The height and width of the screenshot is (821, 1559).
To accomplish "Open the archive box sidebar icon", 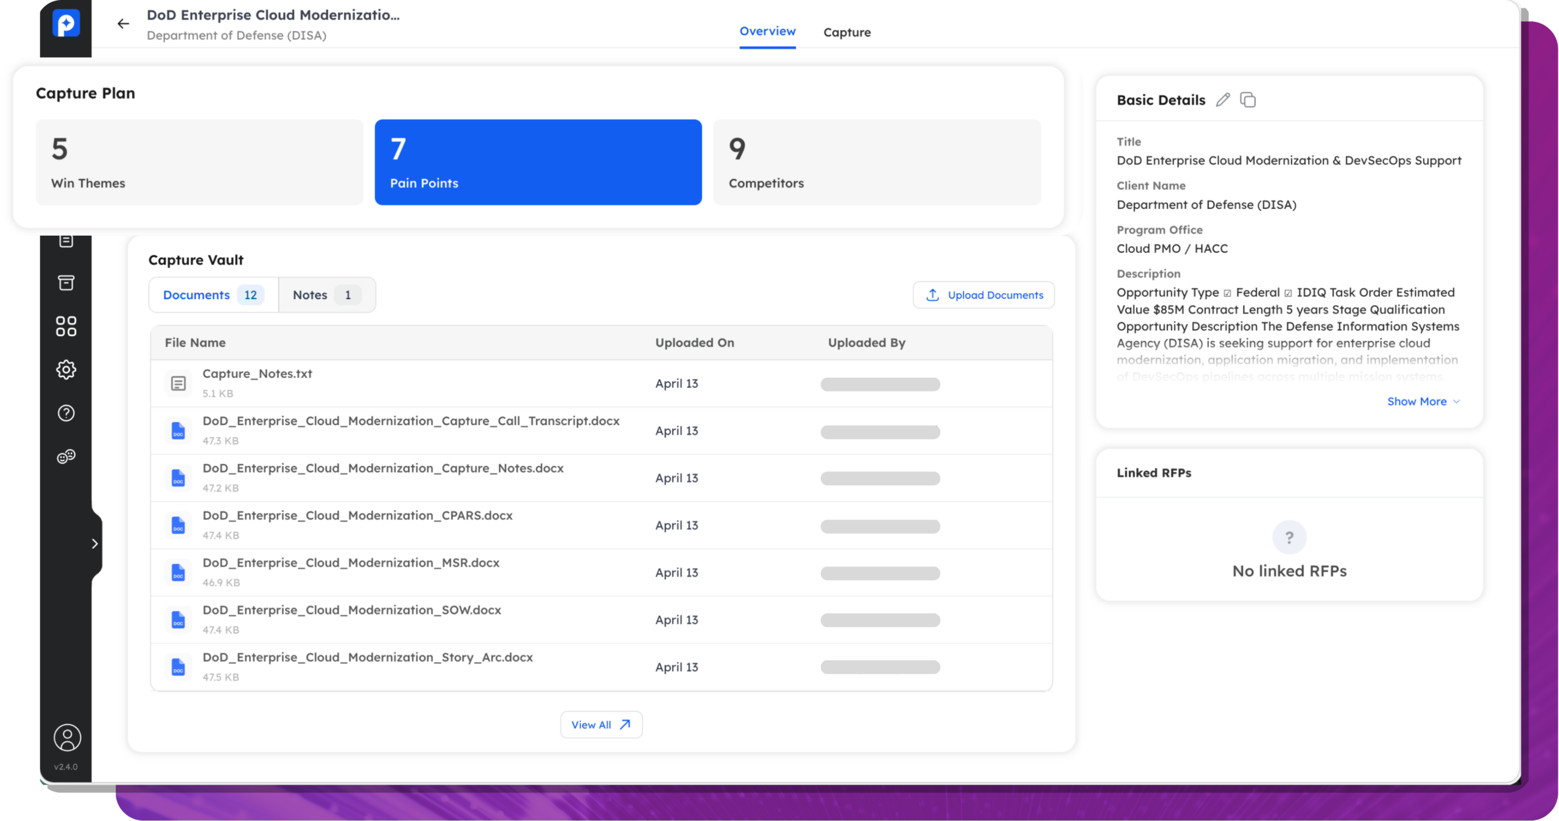I will tap(66, 283).
